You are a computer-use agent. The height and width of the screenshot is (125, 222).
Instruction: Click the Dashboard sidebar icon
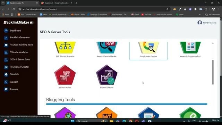coord(6,31)
